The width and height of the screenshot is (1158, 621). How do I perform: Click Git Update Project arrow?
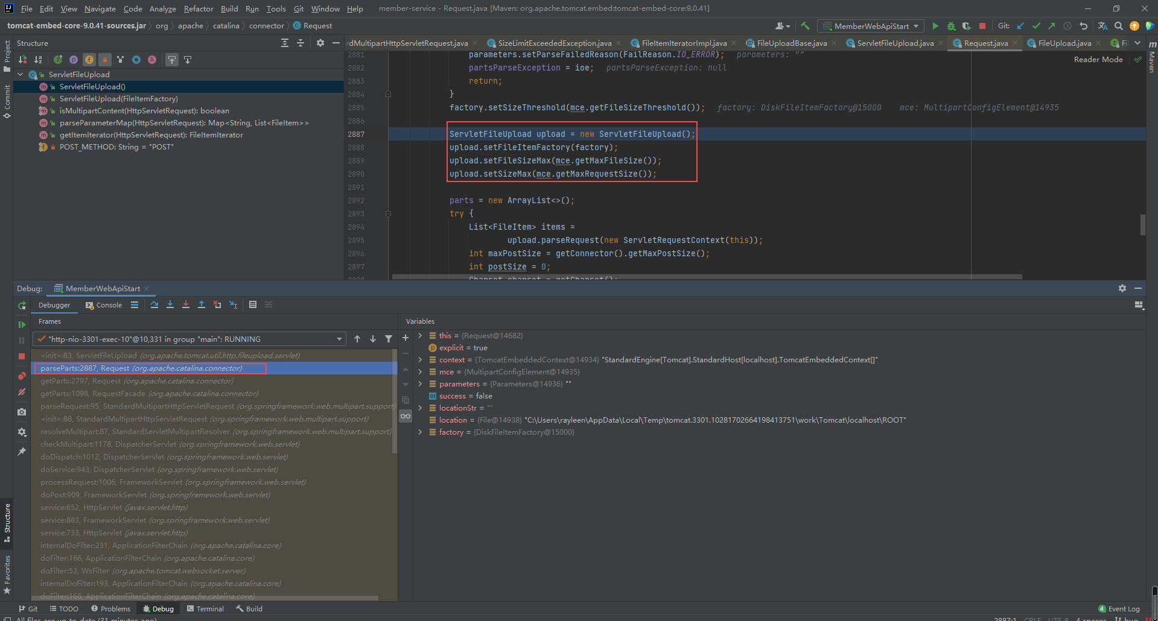[x=1020, y=26]
